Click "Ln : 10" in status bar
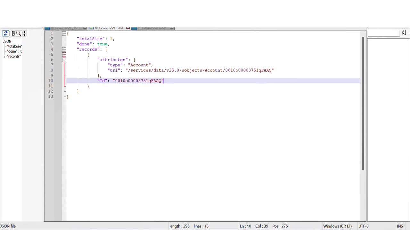This screenshot has width=410, height=230. [245, 226]
